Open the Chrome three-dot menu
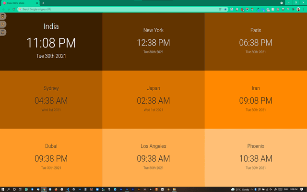 304,9
